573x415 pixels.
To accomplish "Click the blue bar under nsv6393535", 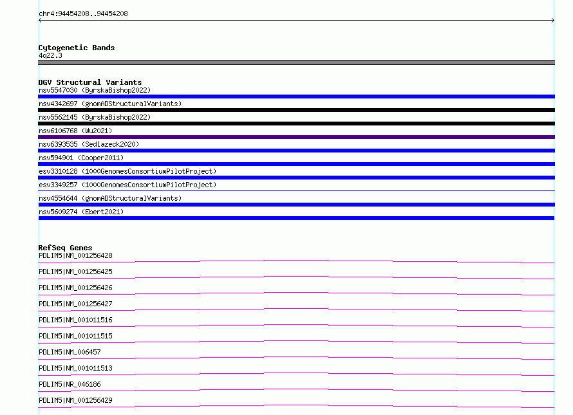I will 296,151.
